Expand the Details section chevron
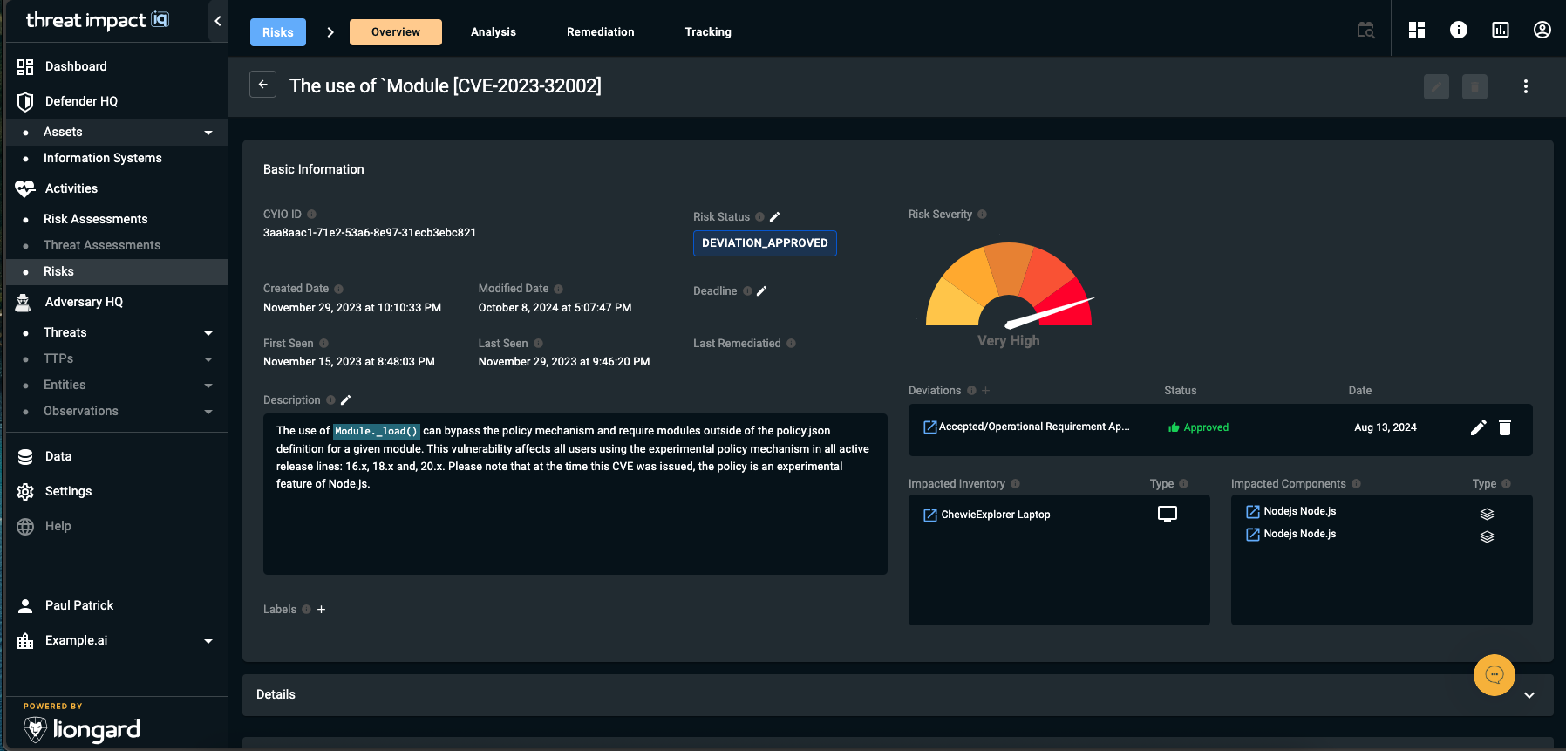The image size is (1566, 751). click(1529, 695)
